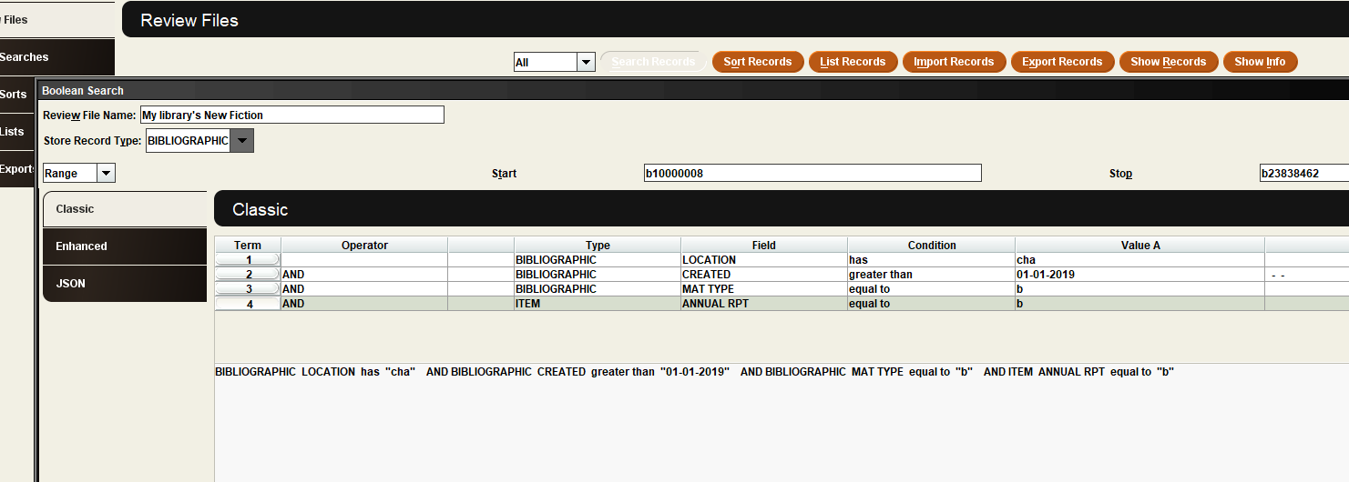Open the Lists sidebar item

[13, 132]
